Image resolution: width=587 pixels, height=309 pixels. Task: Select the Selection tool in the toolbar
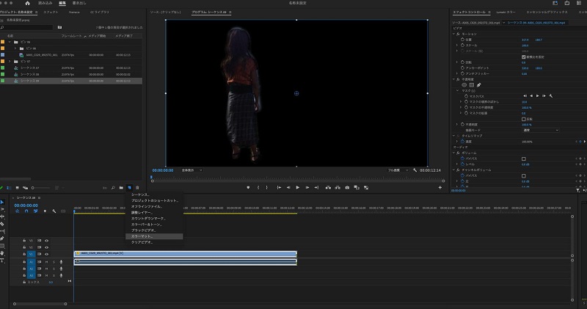(x=2, y=203)
